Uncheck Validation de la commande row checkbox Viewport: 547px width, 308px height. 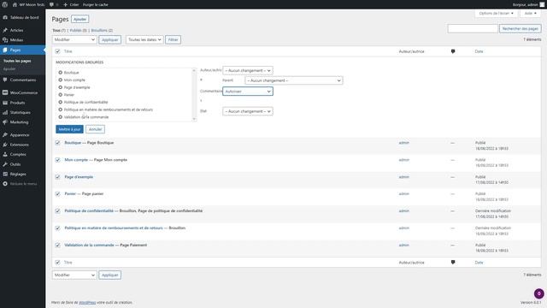57,246
